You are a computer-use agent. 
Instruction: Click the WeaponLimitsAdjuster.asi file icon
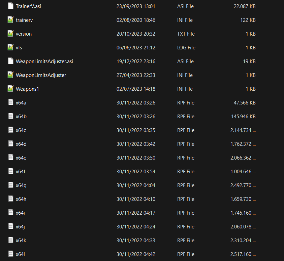(10, 61)
